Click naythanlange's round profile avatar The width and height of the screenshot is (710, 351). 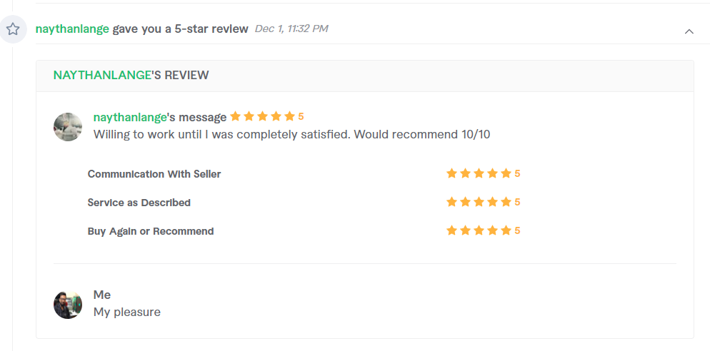tap(68, 127)
